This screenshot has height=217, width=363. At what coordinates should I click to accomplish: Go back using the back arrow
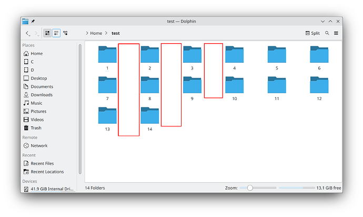click(x=27, y=33)
